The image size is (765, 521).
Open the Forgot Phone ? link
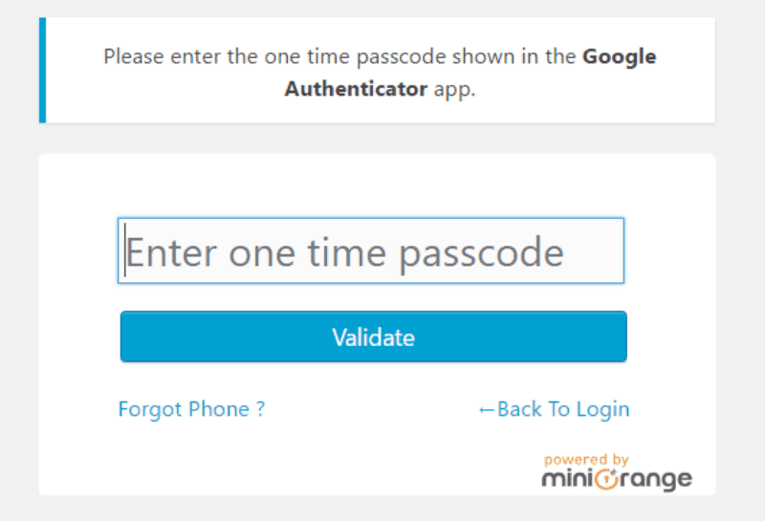192,409
